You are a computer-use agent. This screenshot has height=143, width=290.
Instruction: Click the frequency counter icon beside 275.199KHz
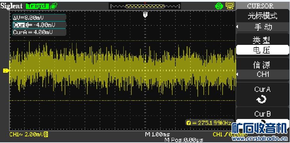click(189, 123)
